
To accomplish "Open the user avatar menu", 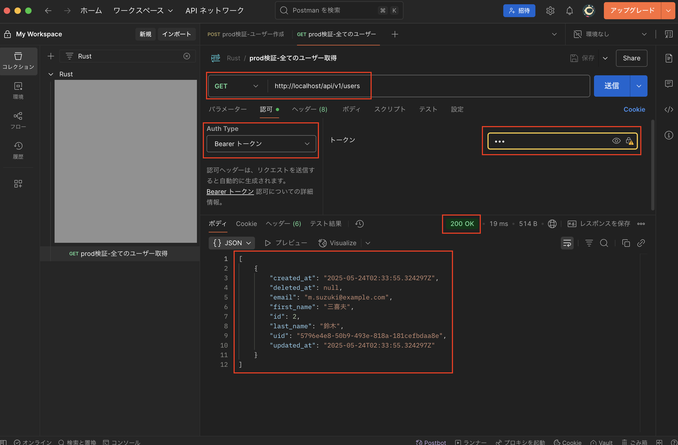I will point(589,10).
